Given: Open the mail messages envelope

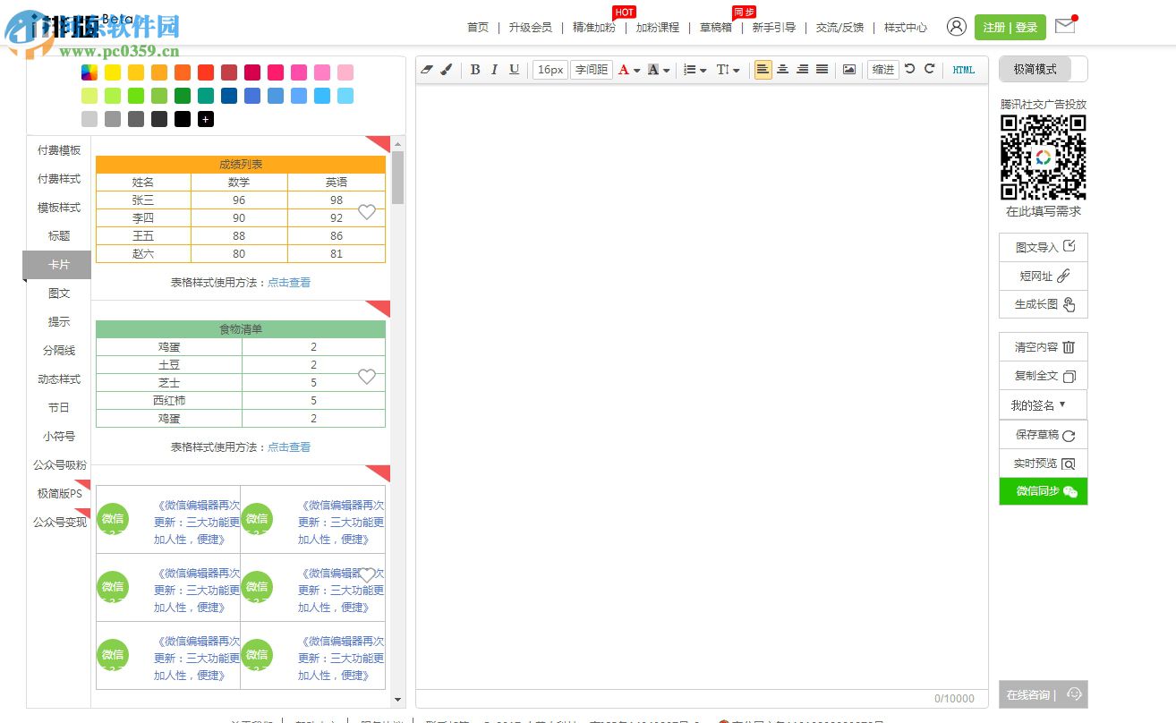Looking at the screenshot, I should pyautogui.click(x=1065, y=26).
